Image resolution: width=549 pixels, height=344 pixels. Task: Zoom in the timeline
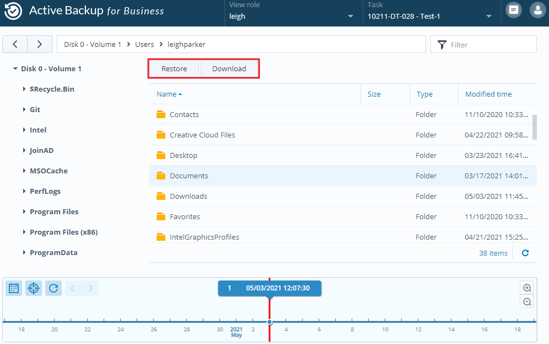527,288
